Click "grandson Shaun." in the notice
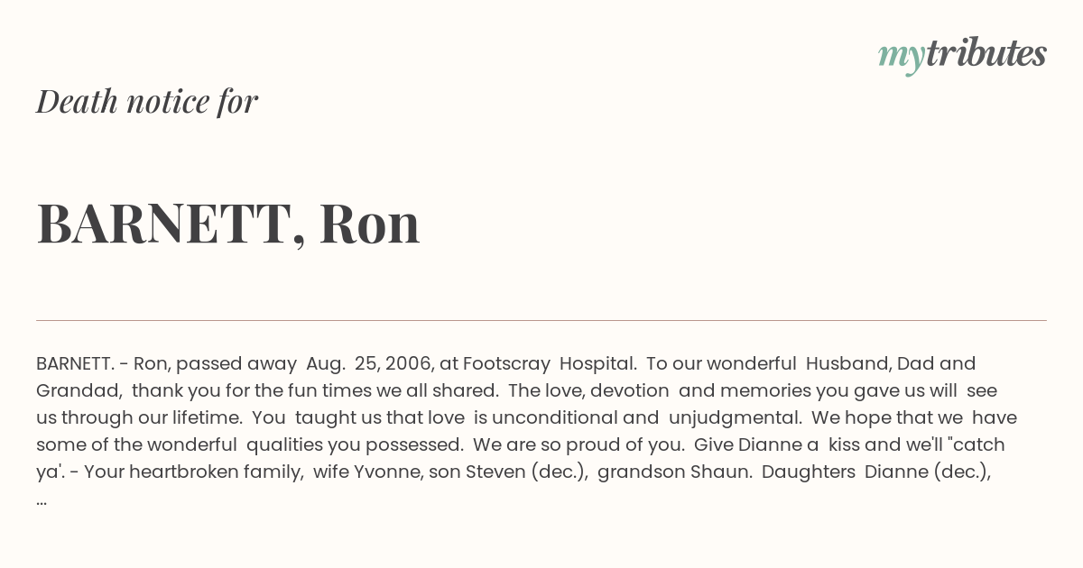 (x=674, y=472)
